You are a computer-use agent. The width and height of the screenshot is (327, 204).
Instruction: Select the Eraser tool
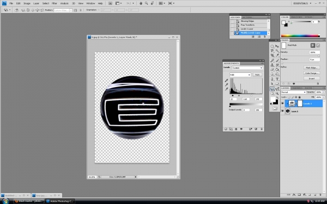(272, 70)
